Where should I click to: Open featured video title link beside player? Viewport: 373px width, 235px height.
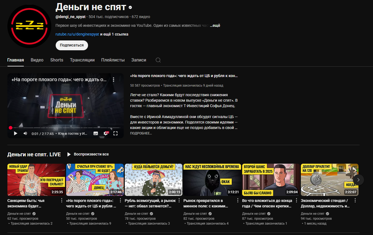[184, 76]
